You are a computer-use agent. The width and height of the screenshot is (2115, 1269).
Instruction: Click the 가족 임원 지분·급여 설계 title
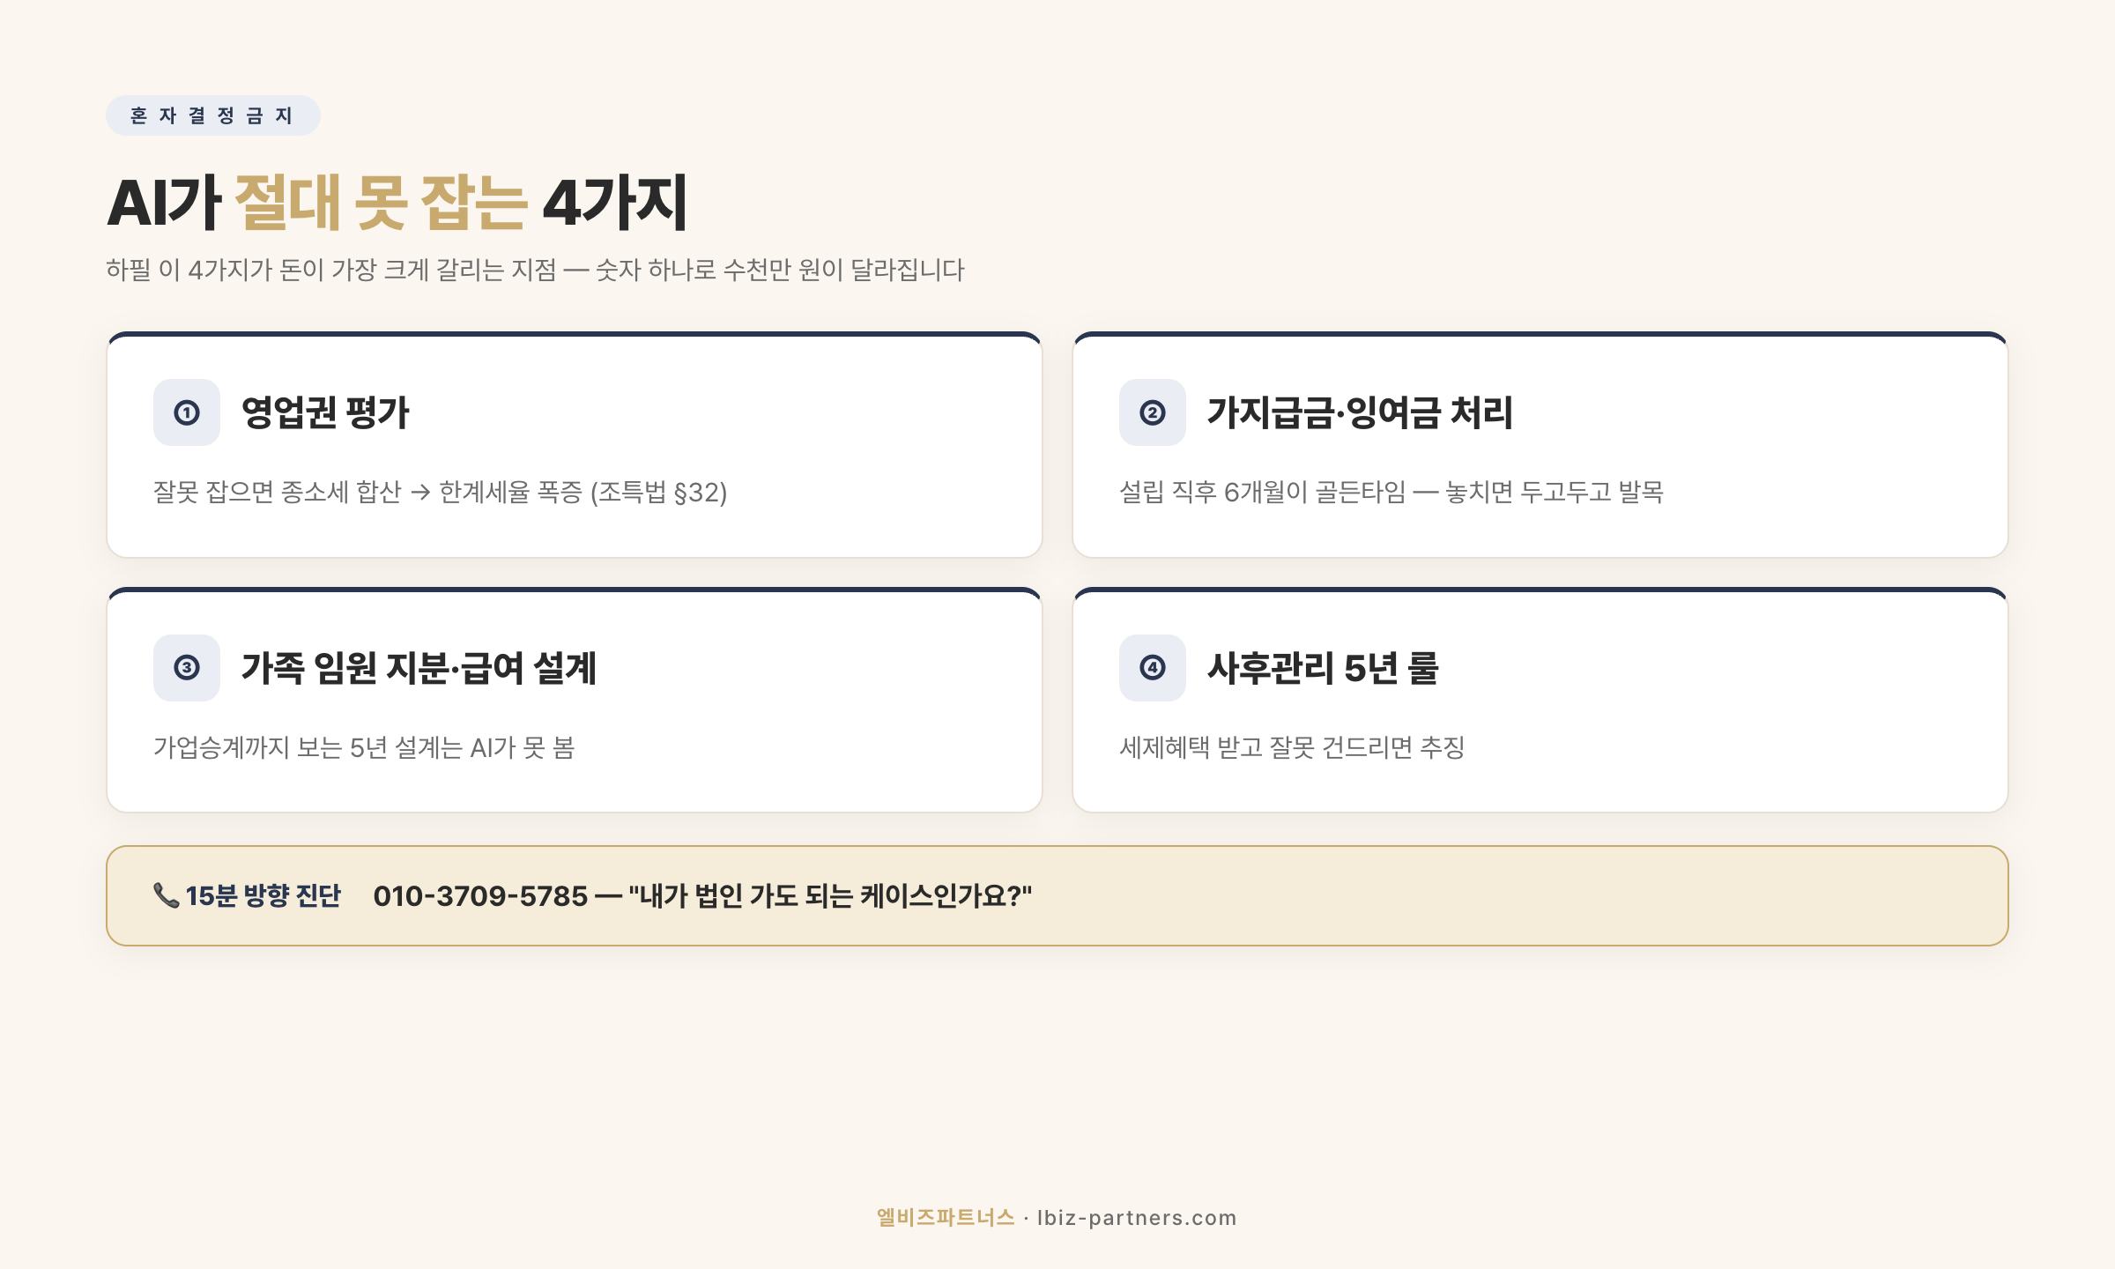pyautogui.click(x=419, y=668)
